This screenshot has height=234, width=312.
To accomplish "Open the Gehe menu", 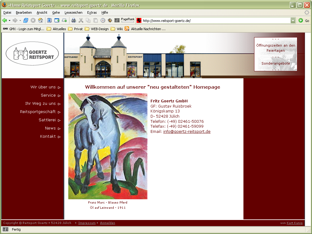I will click(x=56, y=12).
